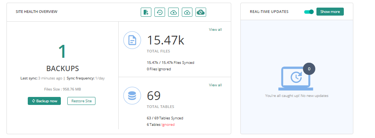
Task: Start a backup with Backup now
Action: click(x=44, y=101)
